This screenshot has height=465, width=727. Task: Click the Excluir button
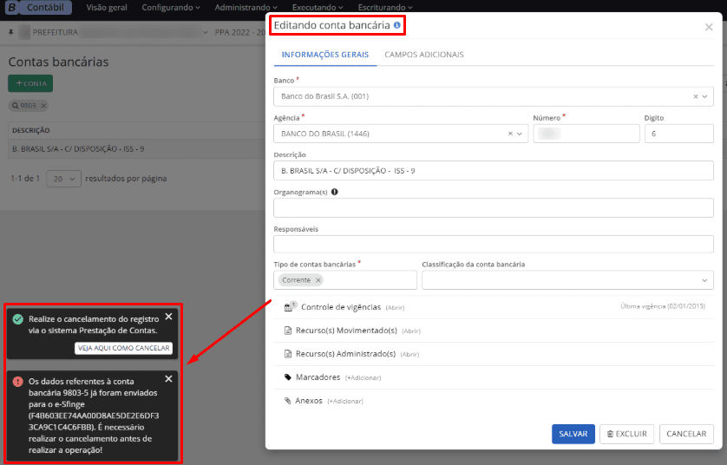point(626,434)
